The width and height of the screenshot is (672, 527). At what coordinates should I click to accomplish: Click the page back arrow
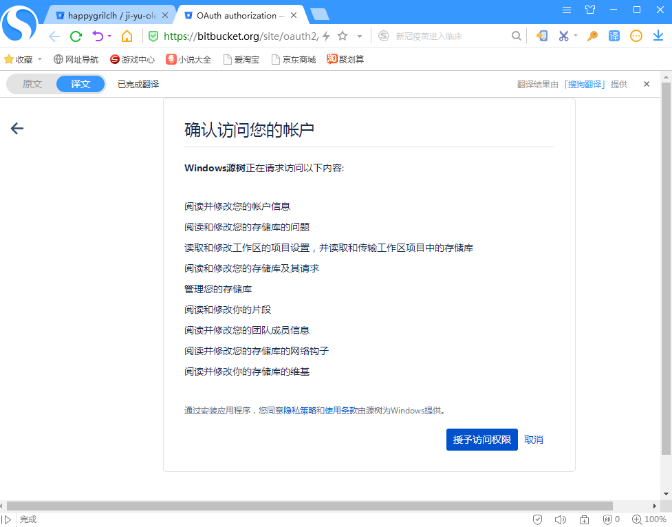[17, 128]
